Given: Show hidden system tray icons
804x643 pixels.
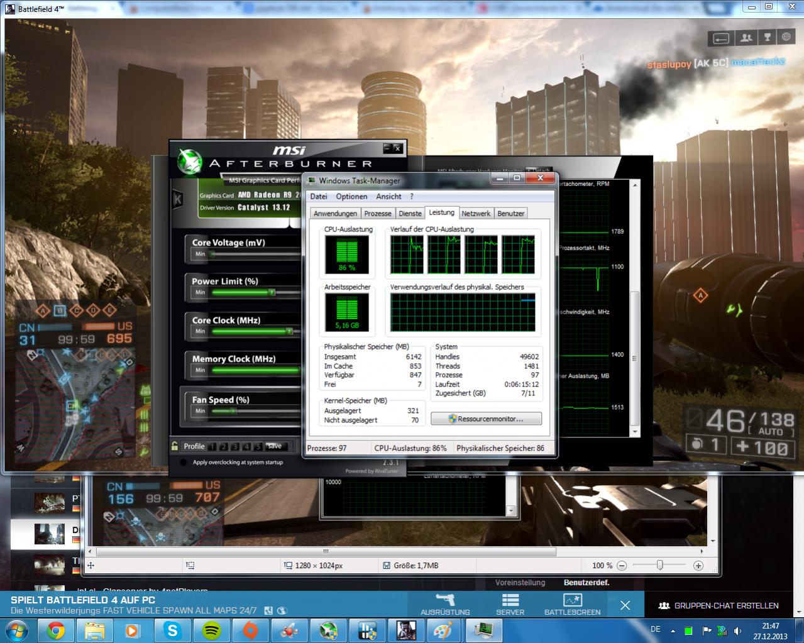Looking at the screenshot, I should (673, 630).
